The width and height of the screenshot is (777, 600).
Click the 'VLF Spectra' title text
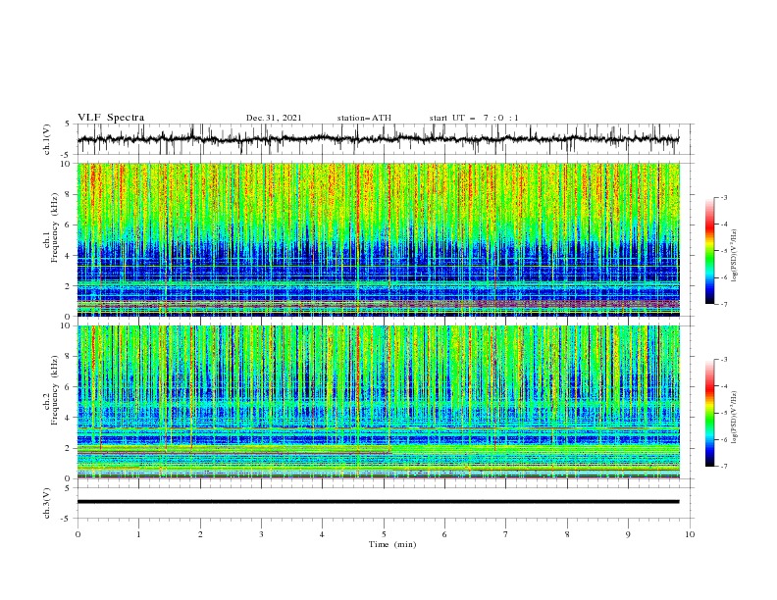pyautogui.click(x=111, y=118)
